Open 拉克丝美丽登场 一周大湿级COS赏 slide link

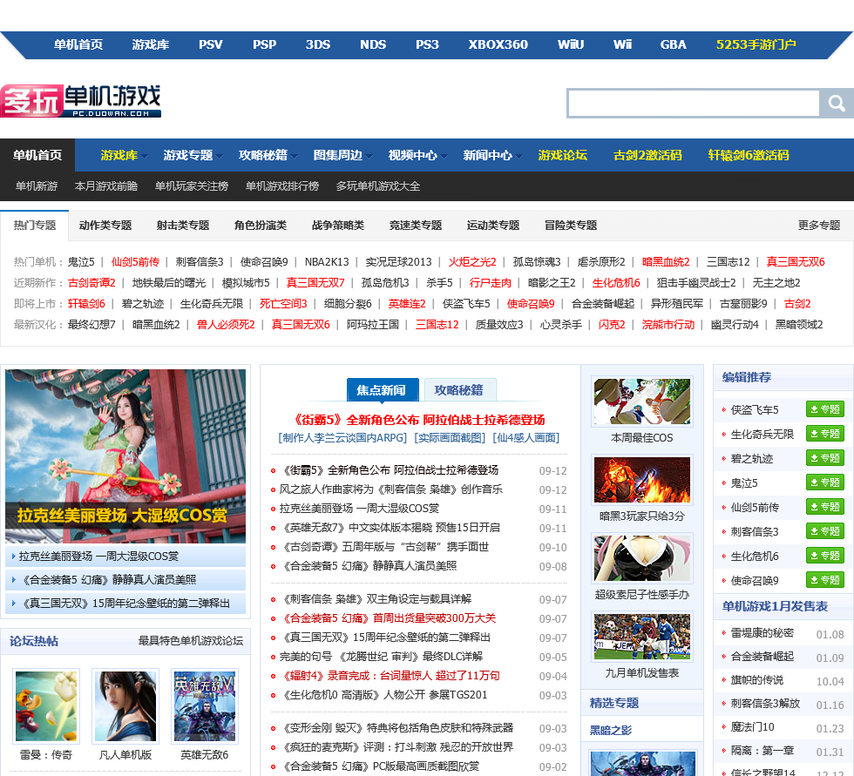coord(98,557)
